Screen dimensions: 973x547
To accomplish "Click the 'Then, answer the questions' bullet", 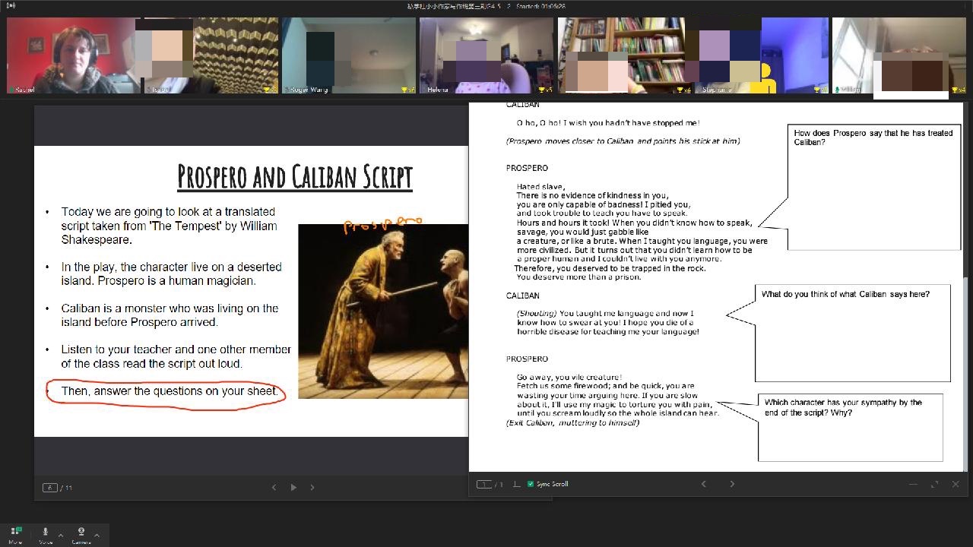I will pos(170,391).
